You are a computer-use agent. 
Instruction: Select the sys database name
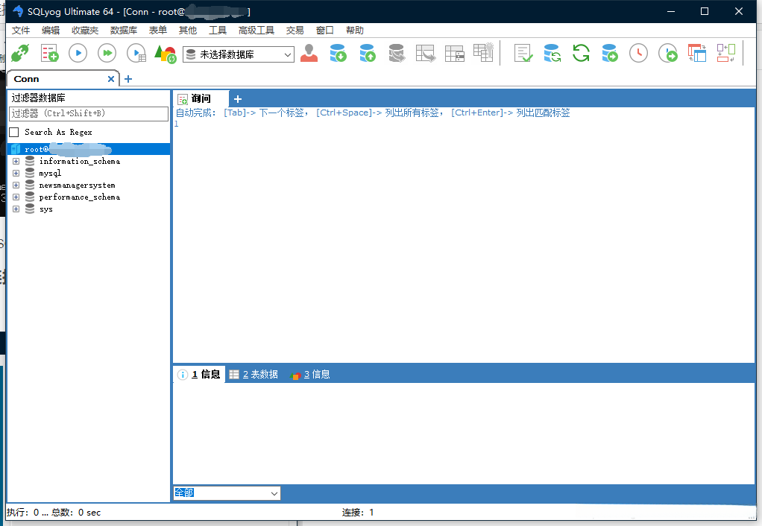click(46, 209)
